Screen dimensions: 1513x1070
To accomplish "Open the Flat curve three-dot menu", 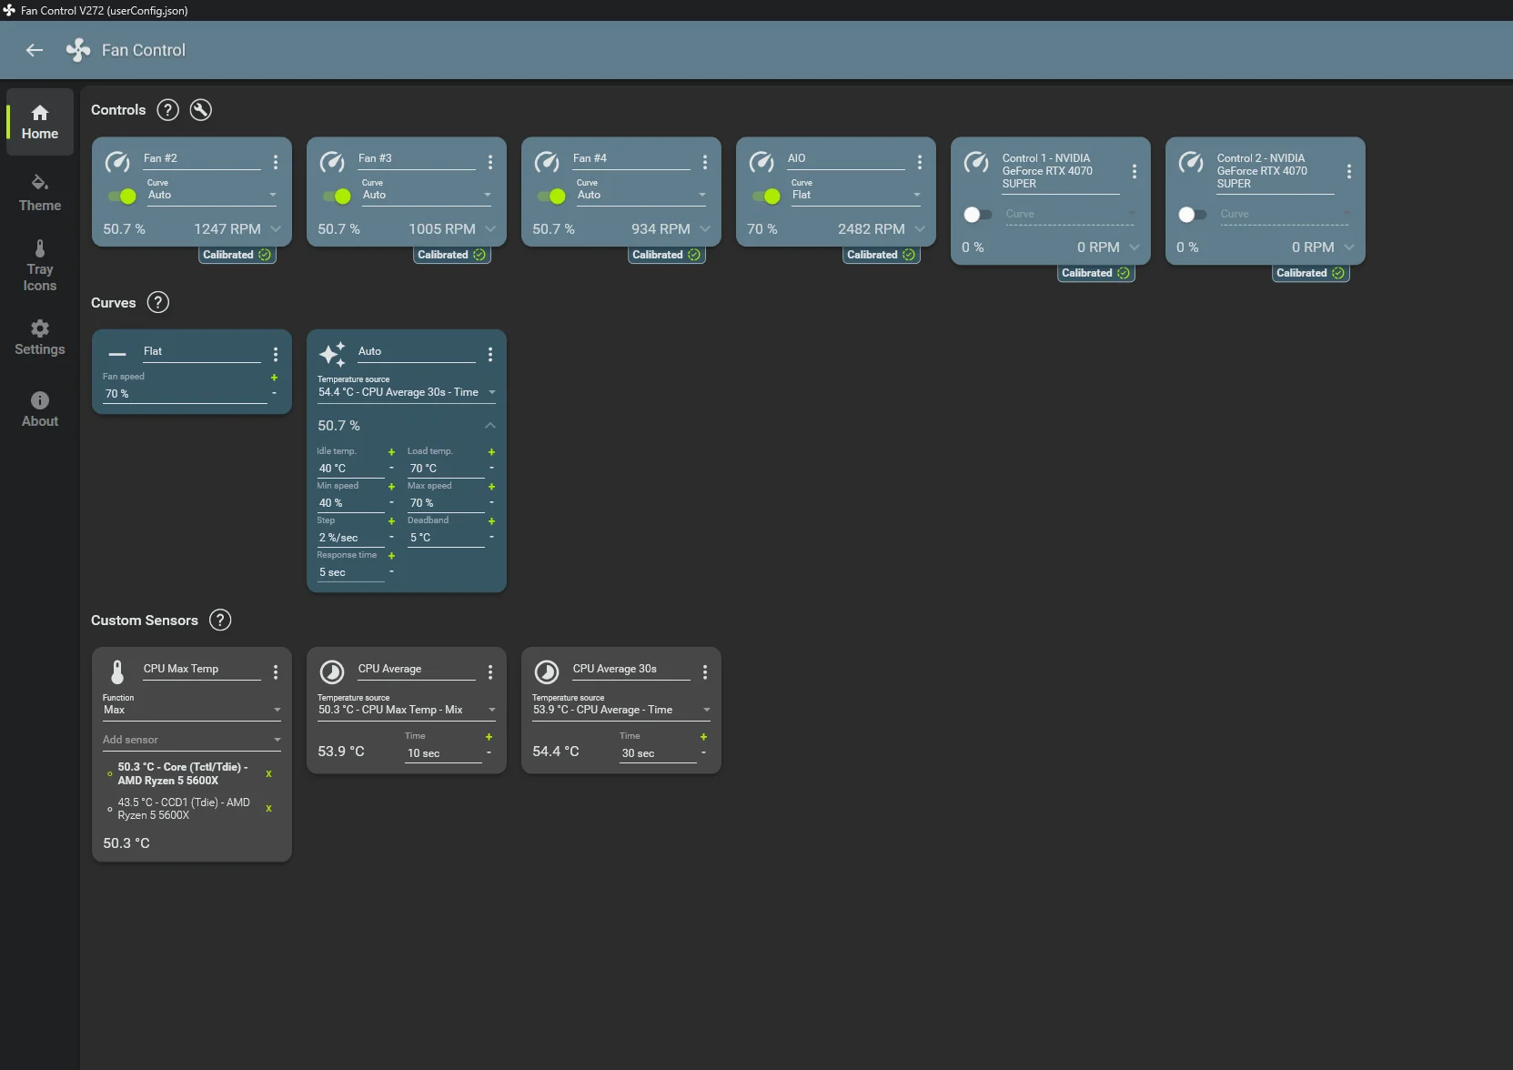I will [x=276, y=354].
